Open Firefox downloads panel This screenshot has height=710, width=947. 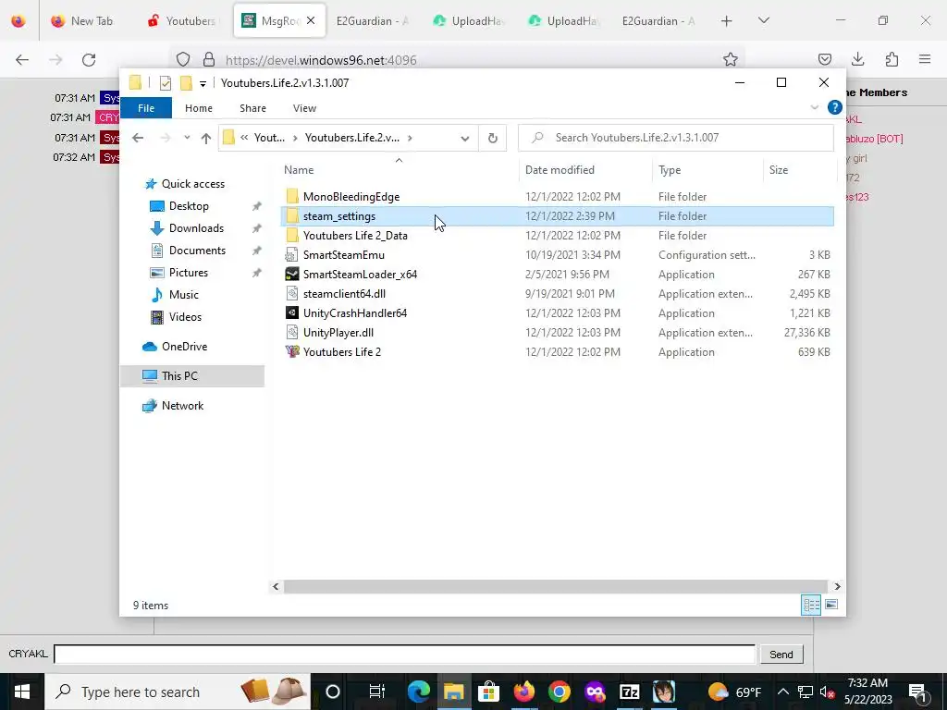857,59
